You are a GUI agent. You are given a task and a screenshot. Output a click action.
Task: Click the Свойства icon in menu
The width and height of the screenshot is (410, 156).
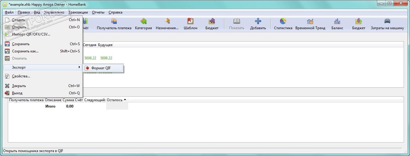(7, 76)
